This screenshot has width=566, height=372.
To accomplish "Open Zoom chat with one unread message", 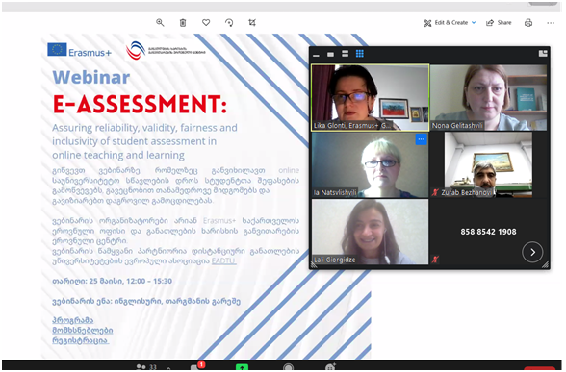I will point(197,366).
